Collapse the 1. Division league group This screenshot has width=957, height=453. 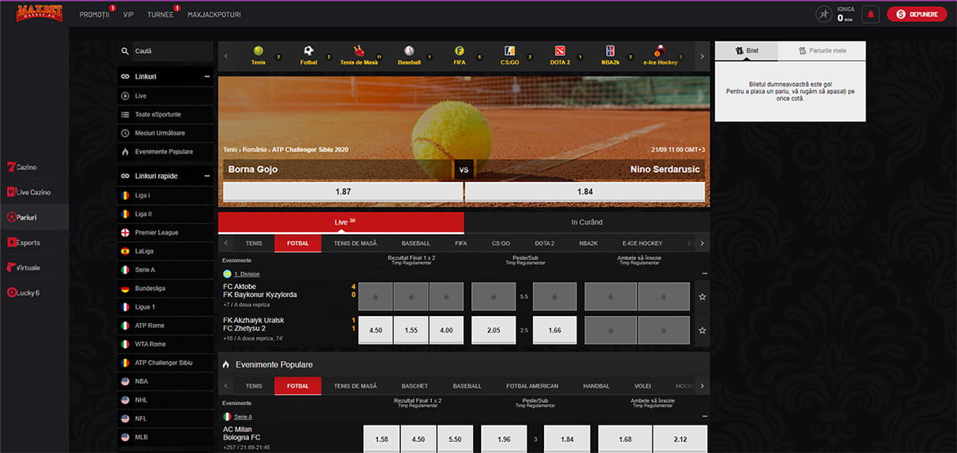pyautogui.click(x=704, y=273)
